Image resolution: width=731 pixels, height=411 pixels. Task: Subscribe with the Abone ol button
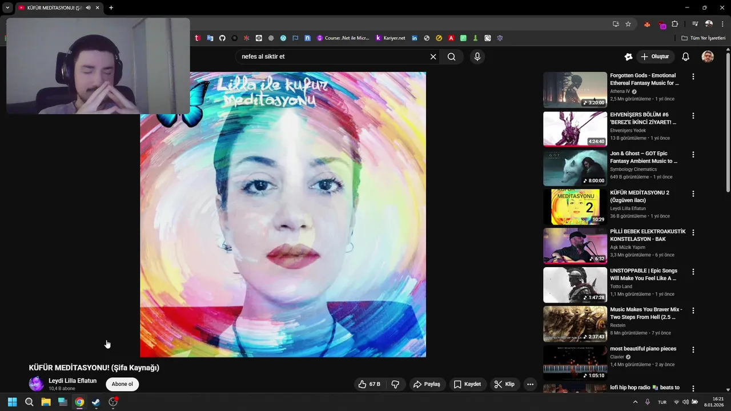122,384
